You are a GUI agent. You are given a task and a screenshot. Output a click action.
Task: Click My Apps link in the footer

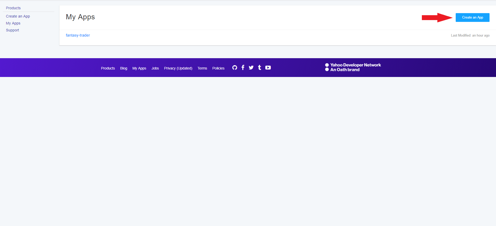139,68
